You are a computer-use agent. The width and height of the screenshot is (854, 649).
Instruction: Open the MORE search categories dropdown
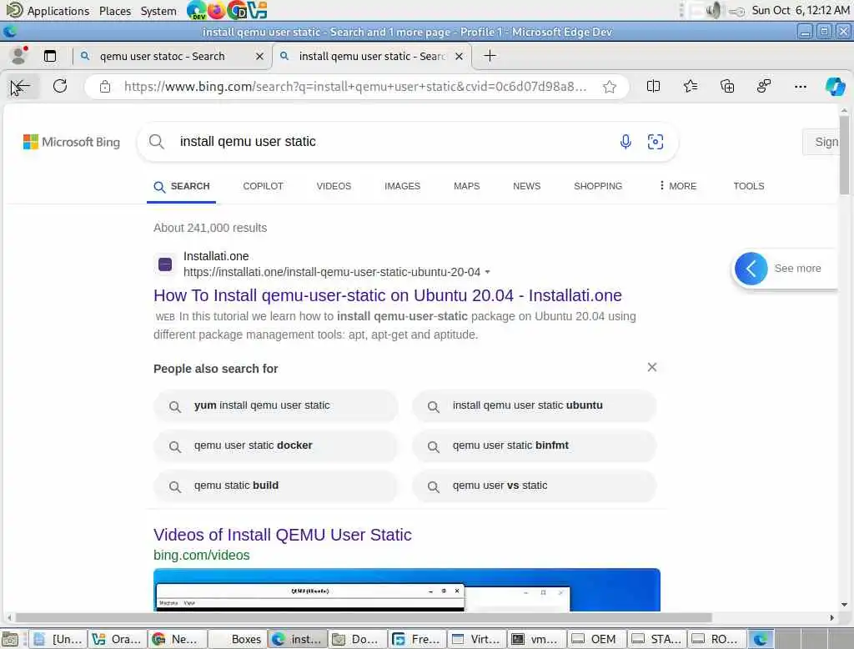[677, 186]
